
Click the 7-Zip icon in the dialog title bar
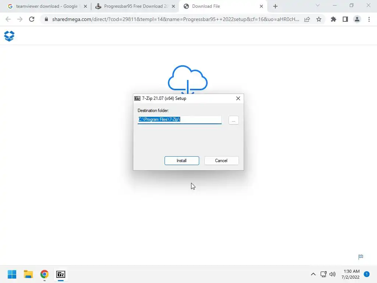[137, 98]
